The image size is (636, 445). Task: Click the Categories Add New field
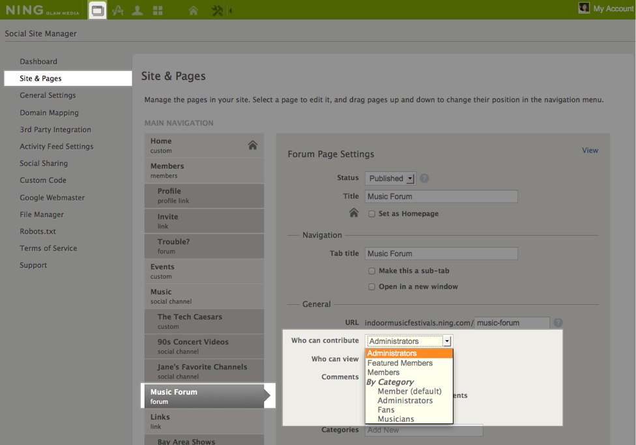point(424,430)
